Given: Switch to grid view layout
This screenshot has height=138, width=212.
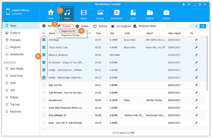Looking at the screenshot, I should (197, 26).
